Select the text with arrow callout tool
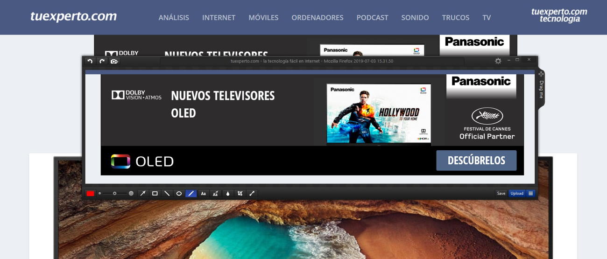 215,194
